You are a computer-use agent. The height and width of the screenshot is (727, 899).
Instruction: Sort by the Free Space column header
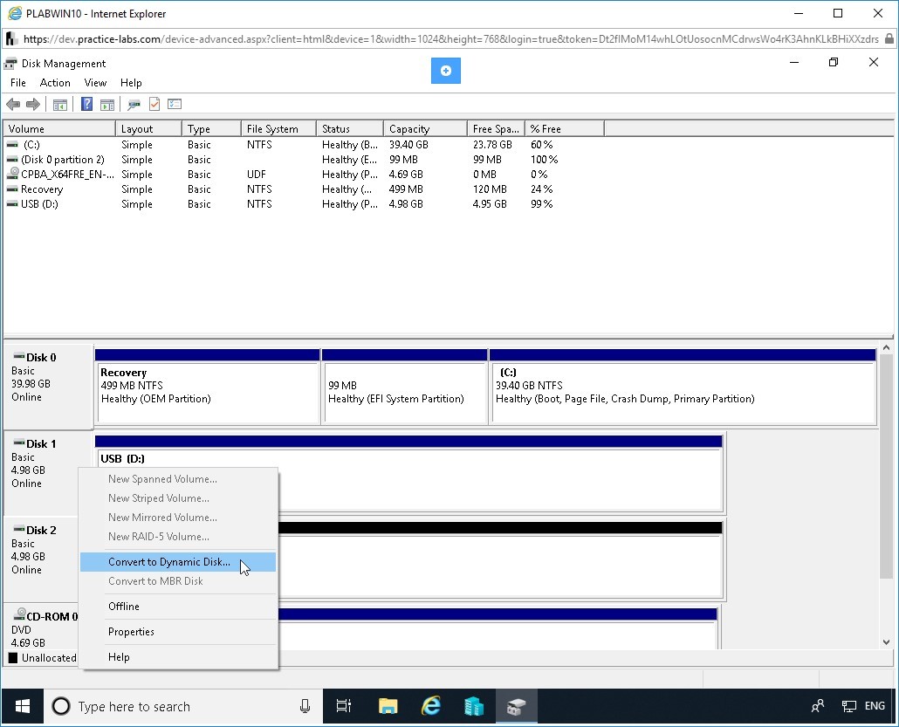coord(496,128)
